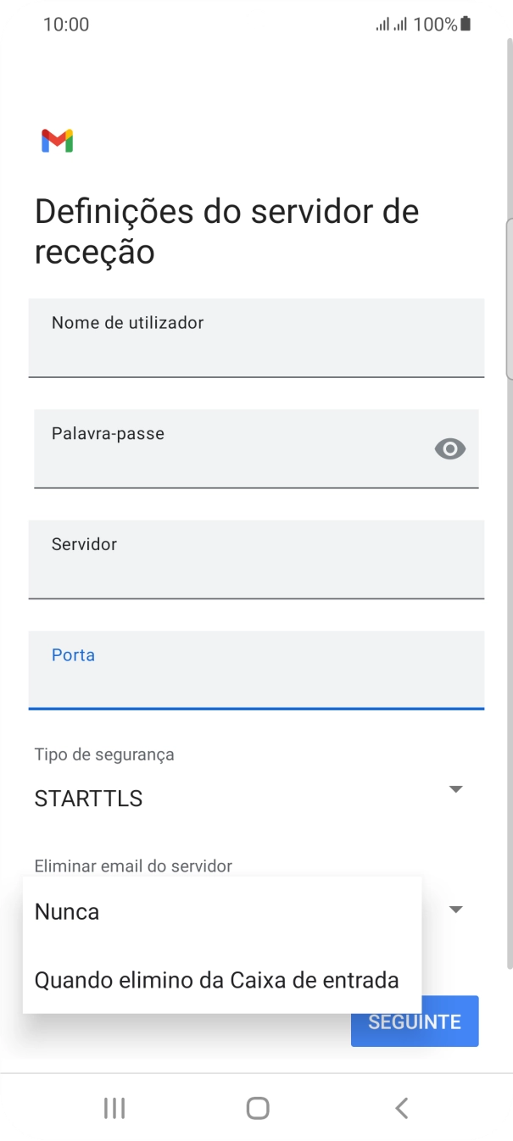
Task: Change STARTTLS using its dropdown arrow
Action: point(455,788)
